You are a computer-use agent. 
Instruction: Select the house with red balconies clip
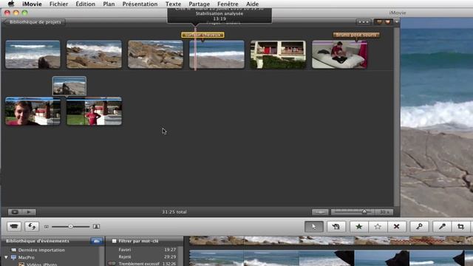[x=278, y=54]
